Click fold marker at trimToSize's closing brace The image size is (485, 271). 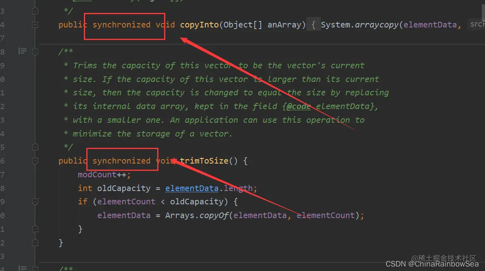click(x=35, y=243)
